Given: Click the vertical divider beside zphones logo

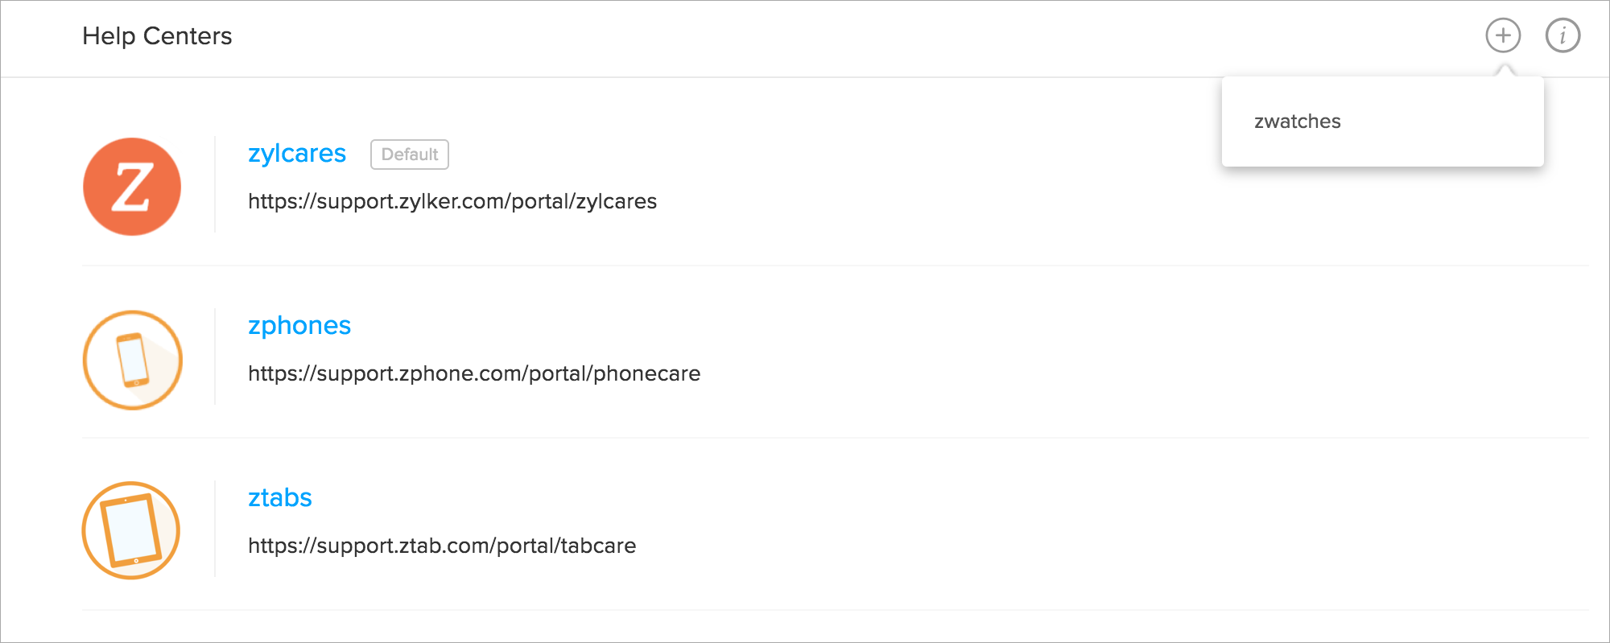Looking at the screenshot, I should pyautogui.click(x=215, y=357).
